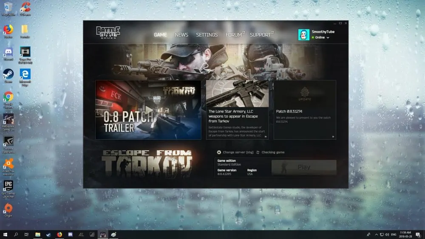This screenshot has height=239, width=425.
Task: Click the SmoothyTube profile avatar
Action: coord(303,35)
